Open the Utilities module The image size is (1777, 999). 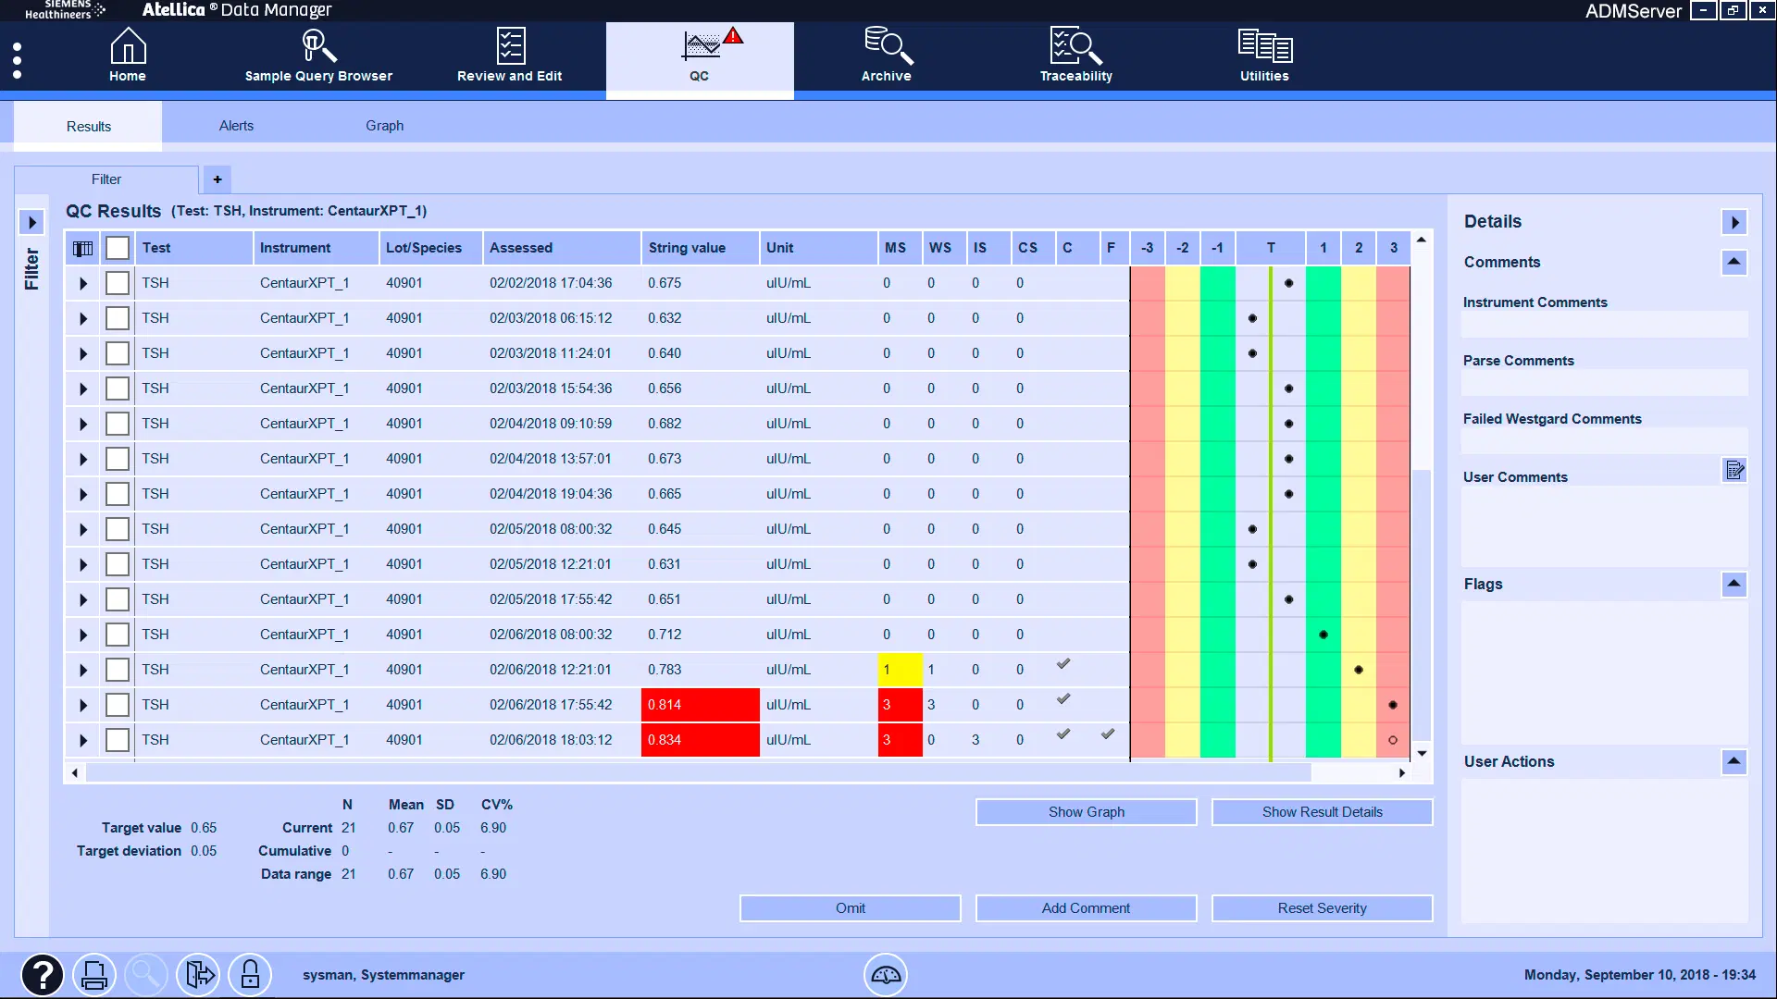coord(1263,55)
